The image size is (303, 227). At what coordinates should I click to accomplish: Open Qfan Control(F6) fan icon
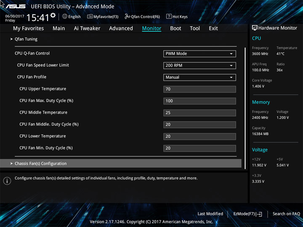click(x=127, y=16)
